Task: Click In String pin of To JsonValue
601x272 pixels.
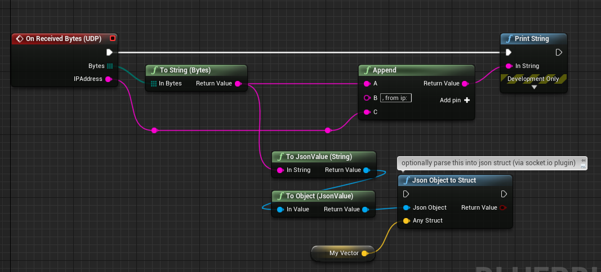Action: [280, 170]
